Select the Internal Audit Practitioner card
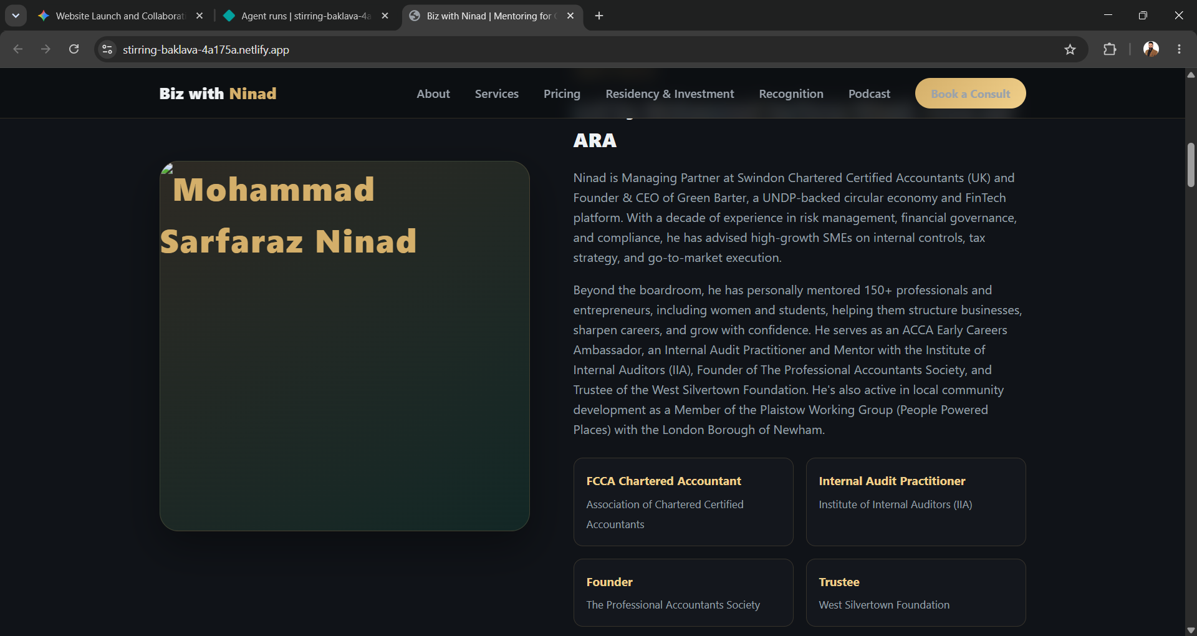This screenshot has height=636, width=1197. [x=916, y=502]
